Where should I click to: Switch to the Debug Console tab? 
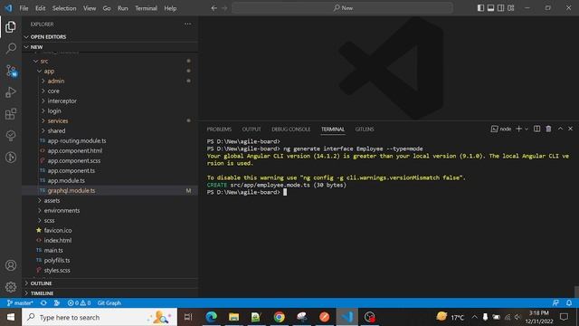coord(291,129)
